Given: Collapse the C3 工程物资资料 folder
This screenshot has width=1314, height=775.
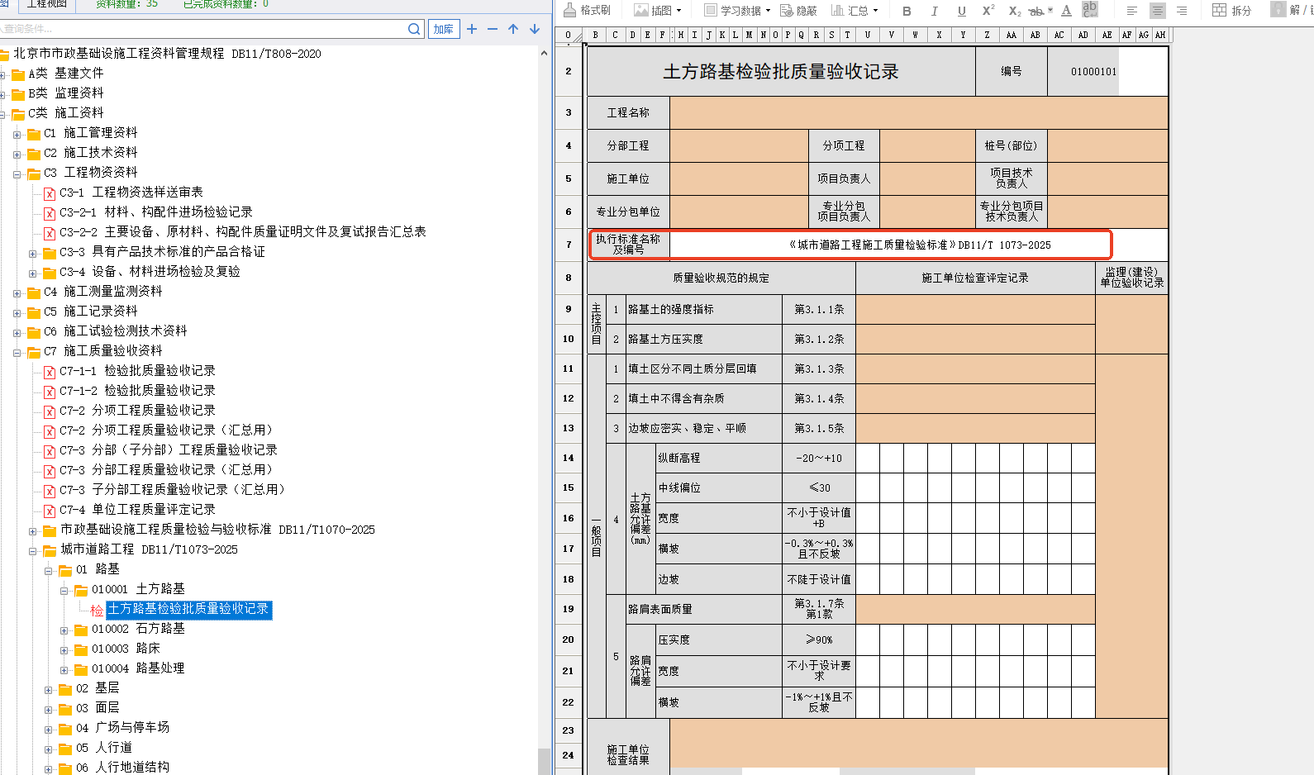Looking at the screenshot, I should pos(17,174).
